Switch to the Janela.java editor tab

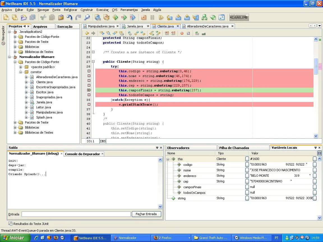click(135, 26)
